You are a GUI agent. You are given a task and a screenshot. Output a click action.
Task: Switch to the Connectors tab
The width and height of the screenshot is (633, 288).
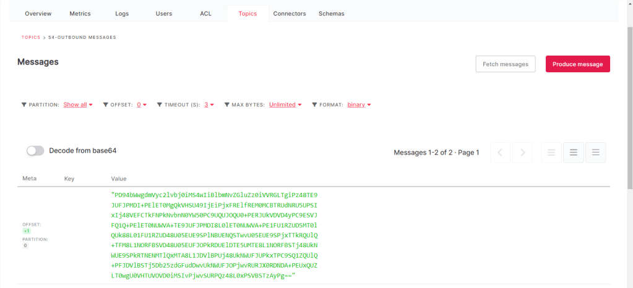pos(290,14)
